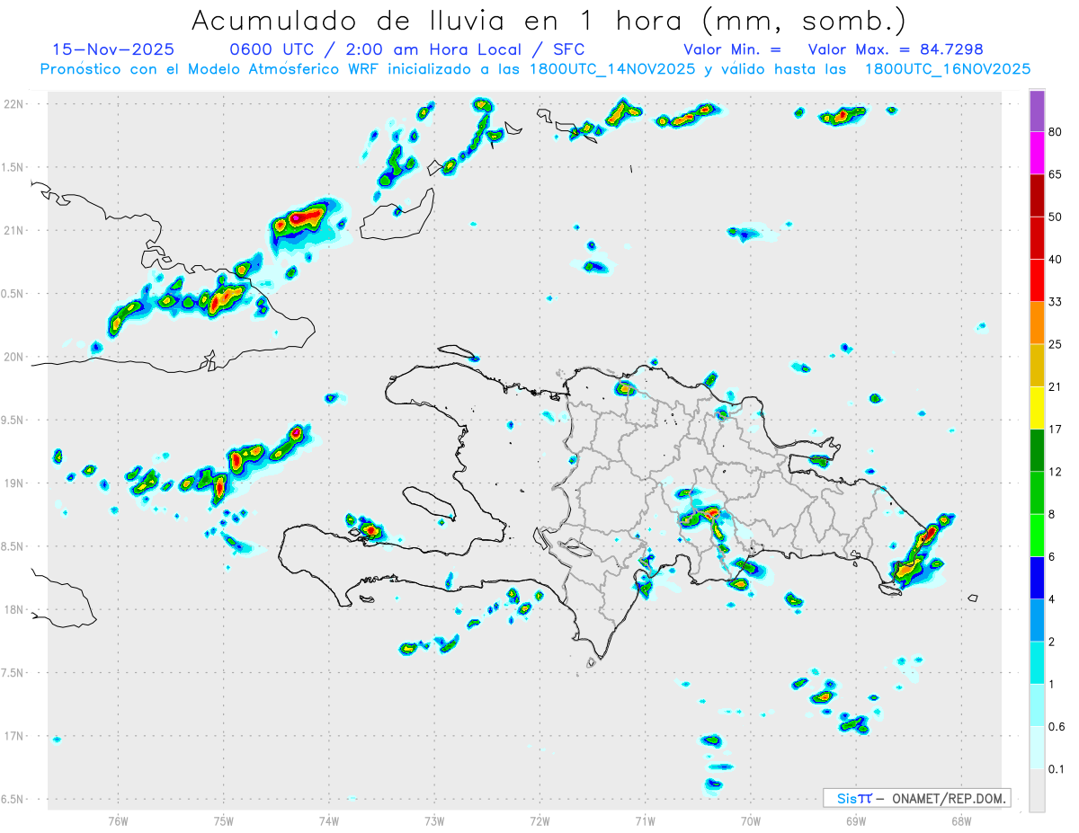Select the gray legend swatch below 0.1
This screenshot has height=833, width=1079.
[1037, 791]
